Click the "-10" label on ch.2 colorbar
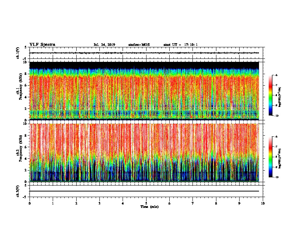The height and width of the screenshot is (228, 296). [276, 177]
